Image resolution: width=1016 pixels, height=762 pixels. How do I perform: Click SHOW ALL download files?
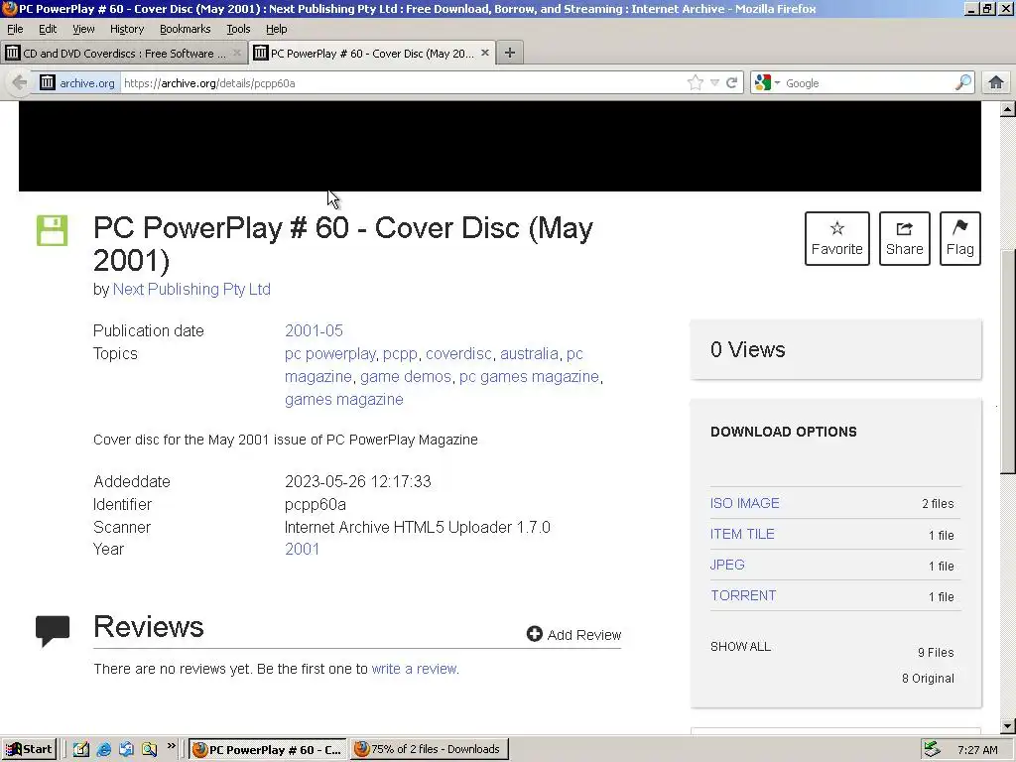coord(740,647)
